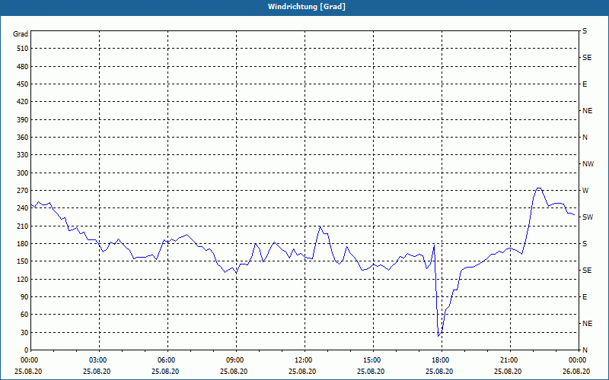The image size is (609, 380).
Task: Select the 15:00 time label
Action: pyautogui.click(x=371, y=360)
